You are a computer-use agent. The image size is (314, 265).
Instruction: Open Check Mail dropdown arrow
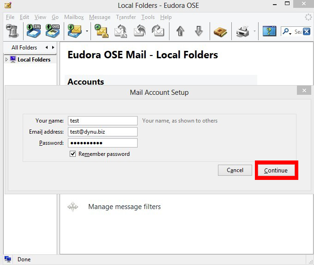[87, 31]
